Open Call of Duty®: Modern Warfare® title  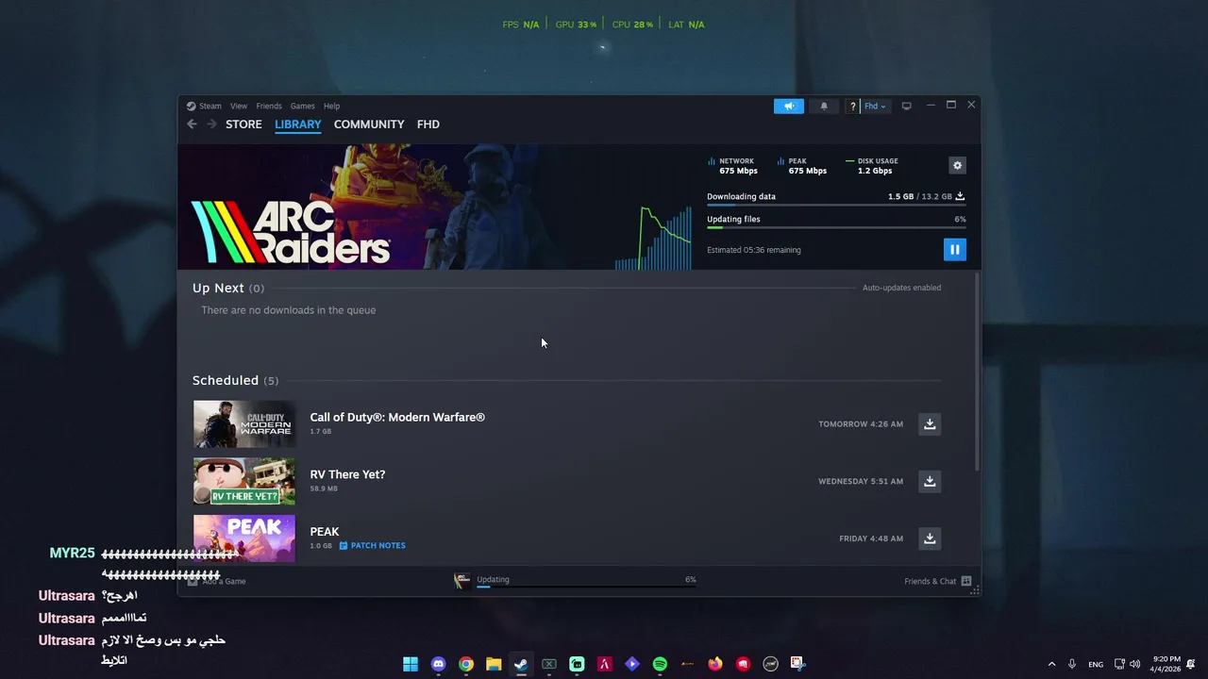(x=397, y=417)
